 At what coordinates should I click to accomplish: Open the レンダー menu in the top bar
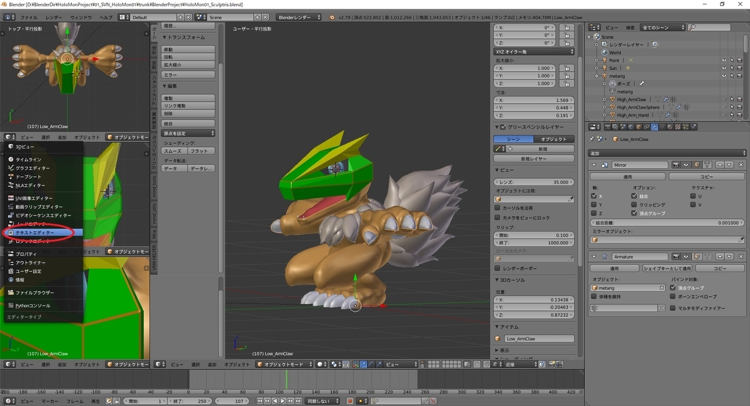[x=54, y=17]
